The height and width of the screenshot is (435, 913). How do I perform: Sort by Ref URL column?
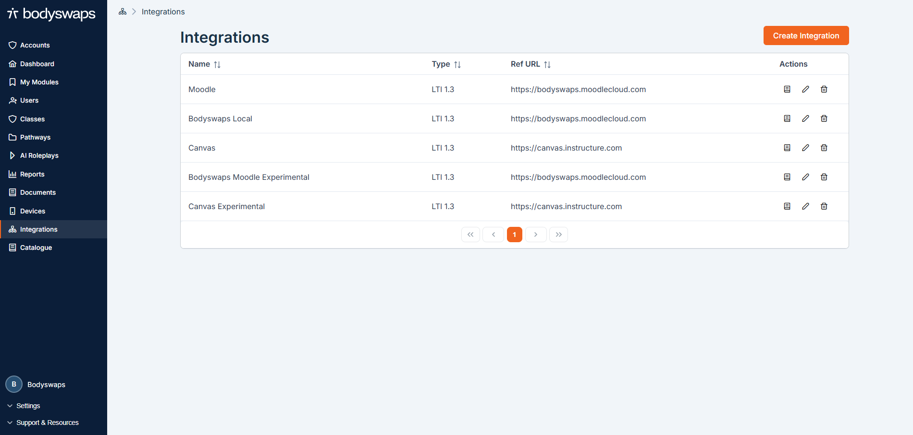(x=547, y=64)
